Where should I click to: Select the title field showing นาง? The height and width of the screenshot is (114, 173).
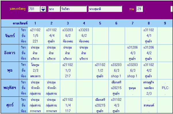(54, 9)
